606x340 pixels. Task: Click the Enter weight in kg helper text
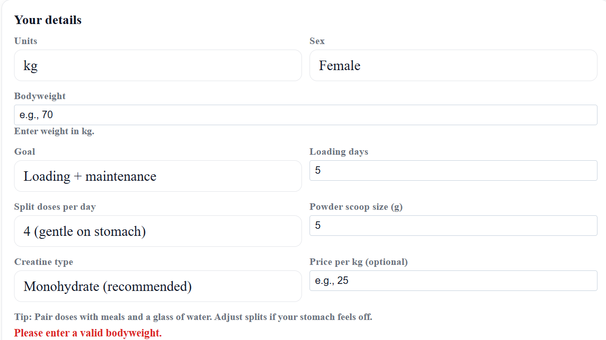pyautogui.click(x=54, y=131)
